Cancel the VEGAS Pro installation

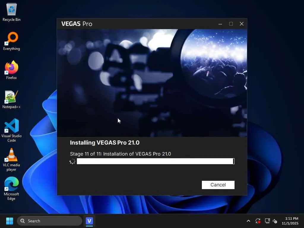218,185
